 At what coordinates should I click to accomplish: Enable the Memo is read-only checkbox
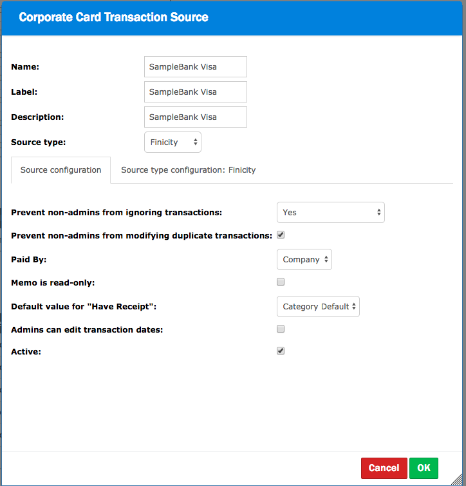[281, 282]
